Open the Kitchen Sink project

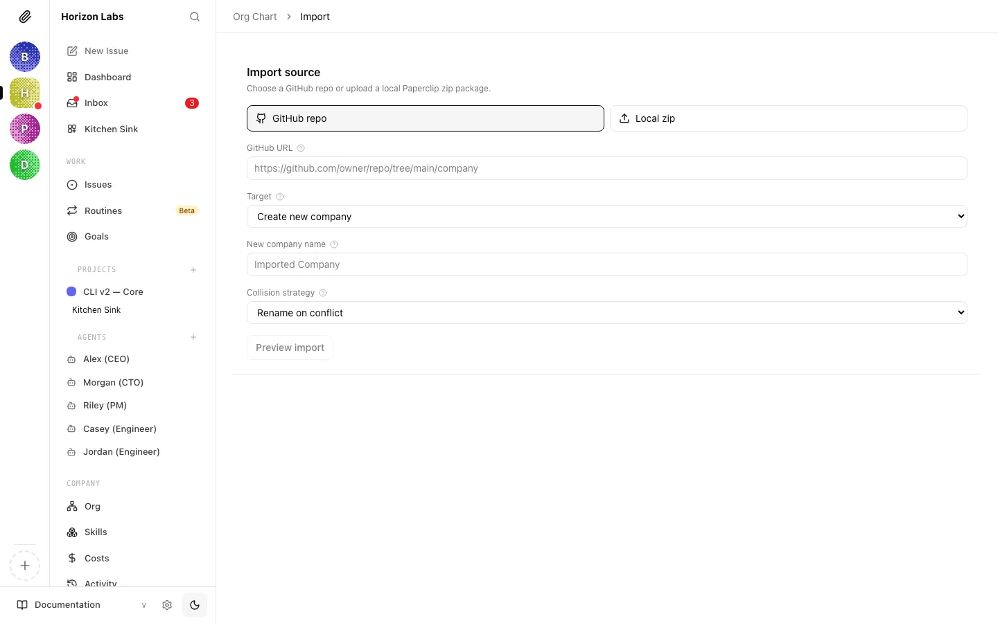coord(96,310)
